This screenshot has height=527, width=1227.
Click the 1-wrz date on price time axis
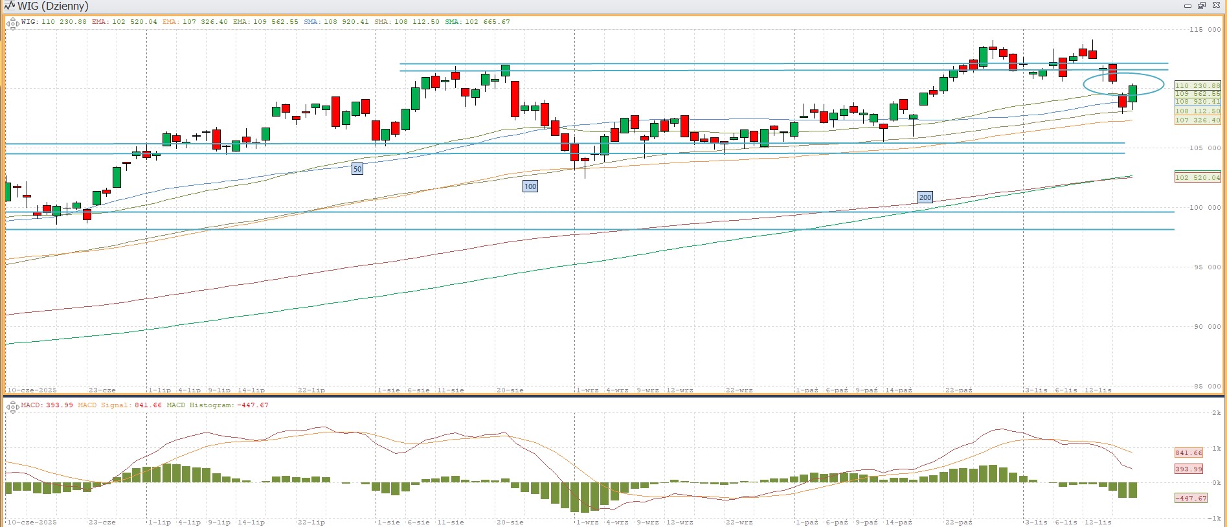[x=587, y=390]
